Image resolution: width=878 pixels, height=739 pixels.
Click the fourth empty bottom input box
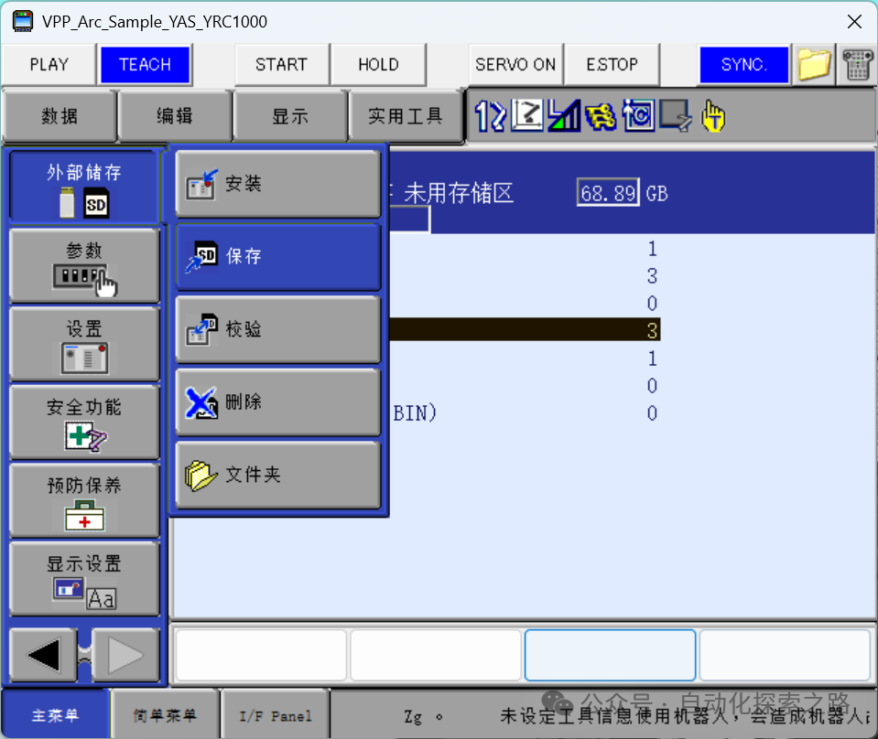(x=785, y=655)
